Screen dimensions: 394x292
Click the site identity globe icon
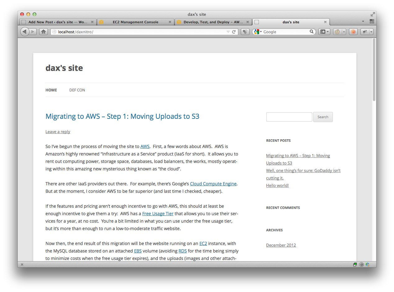coord(54,32)
